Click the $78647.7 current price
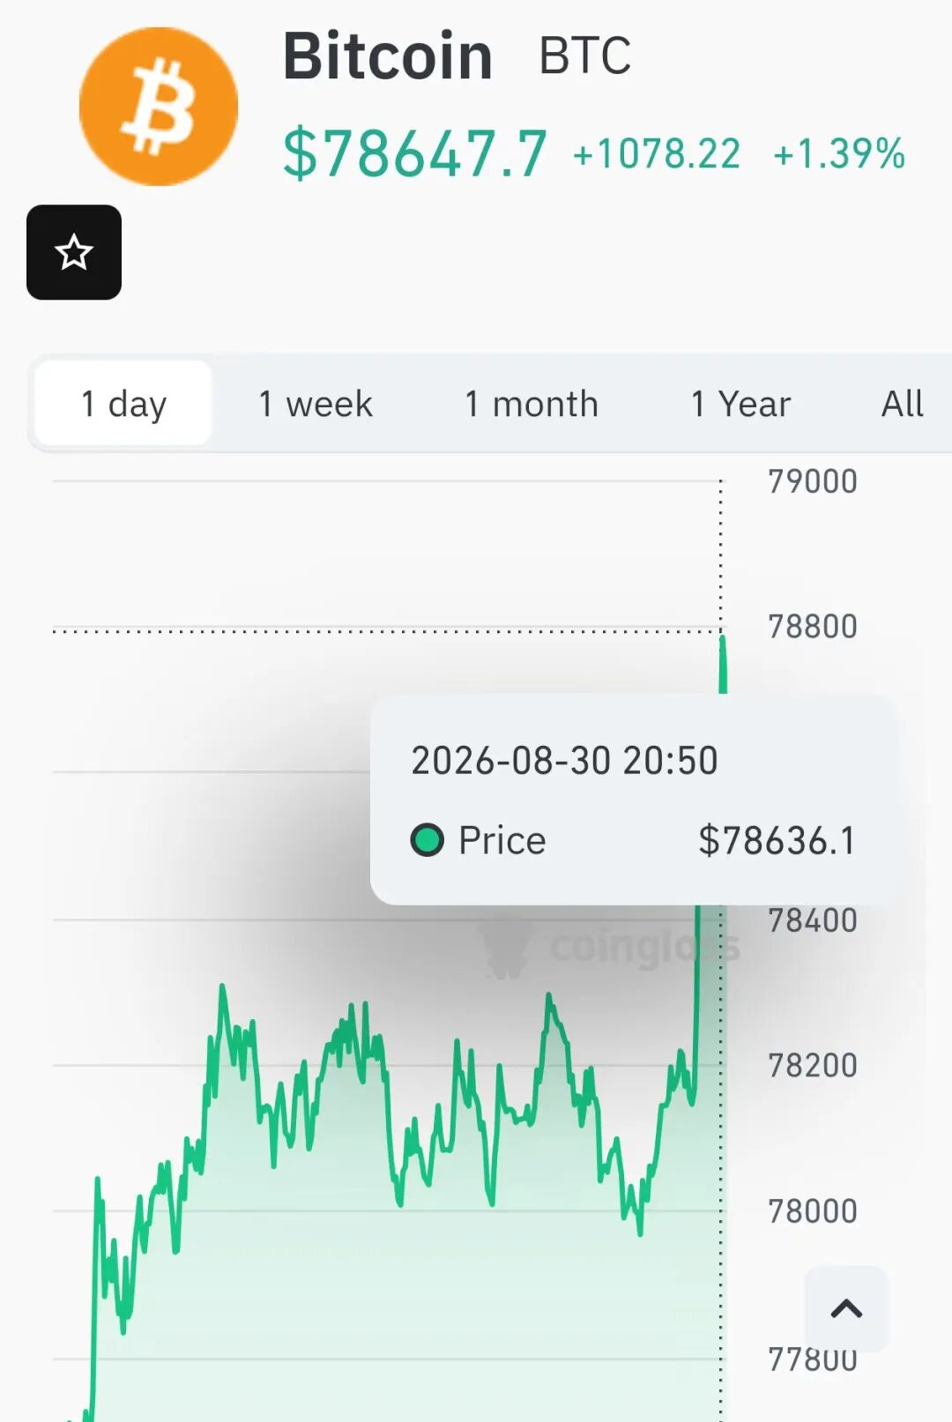This screenshot has height=1422, width=952. click(x=416, y=153)
